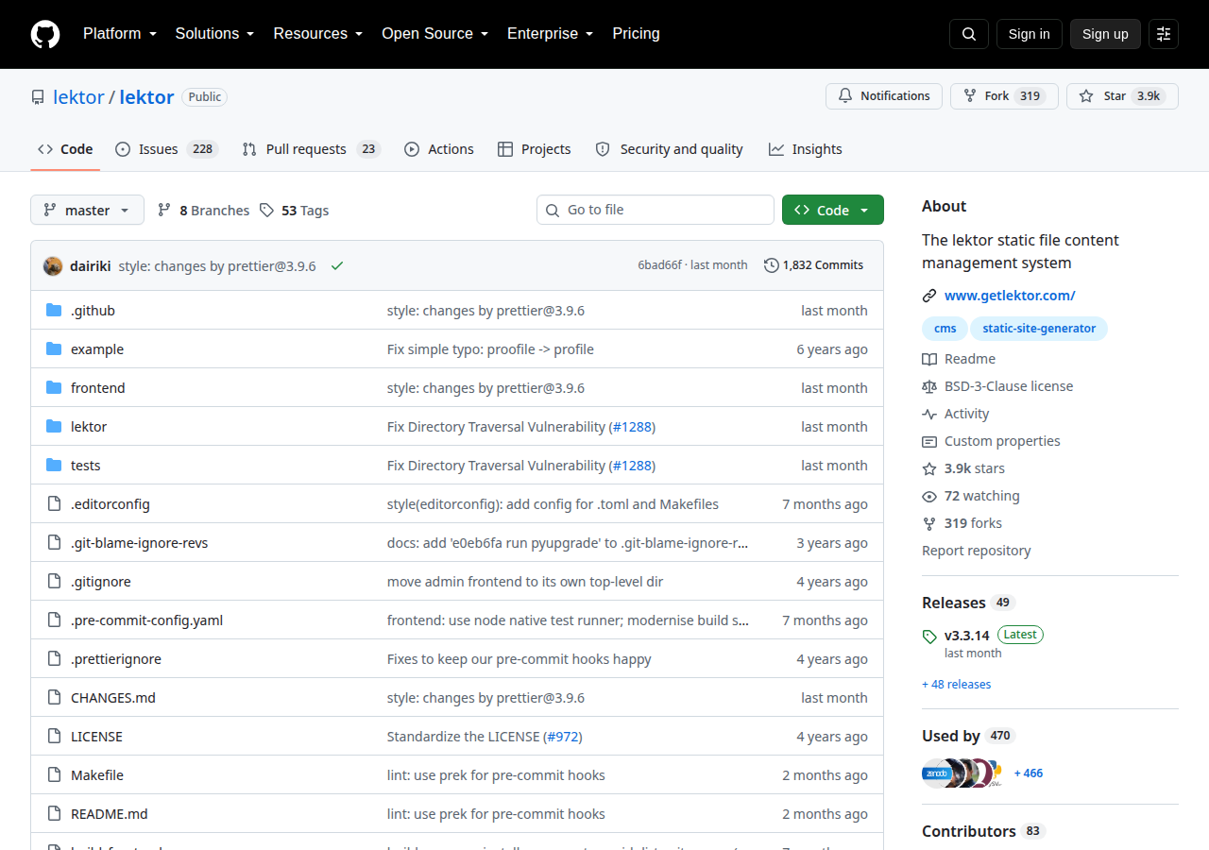The width and height of the screenshot is (1209, 850).
Task: Open the green Code dropdown
Action: (x=833, y=210)
